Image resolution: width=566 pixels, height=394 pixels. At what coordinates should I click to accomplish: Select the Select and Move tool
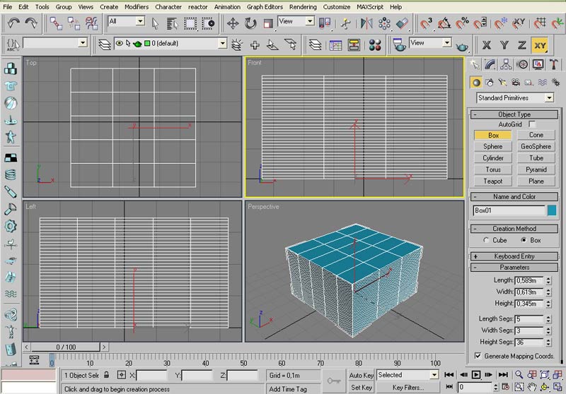pyautogui.click(x=233, y=24)
